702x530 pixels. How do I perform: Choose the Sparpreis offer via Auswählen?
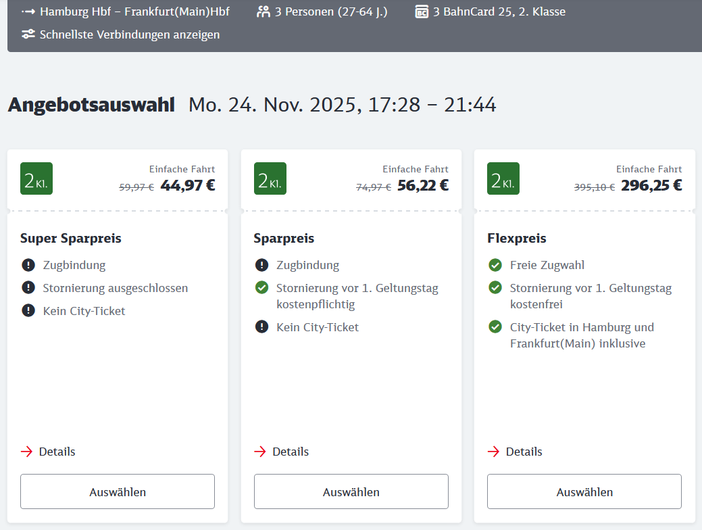(351, 491)
